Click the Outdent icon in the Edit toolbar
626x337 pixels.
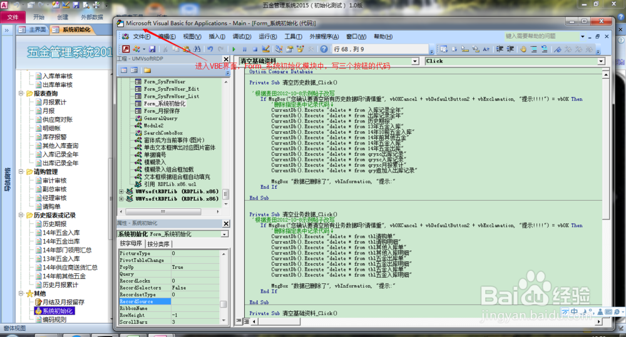point(510,49)
